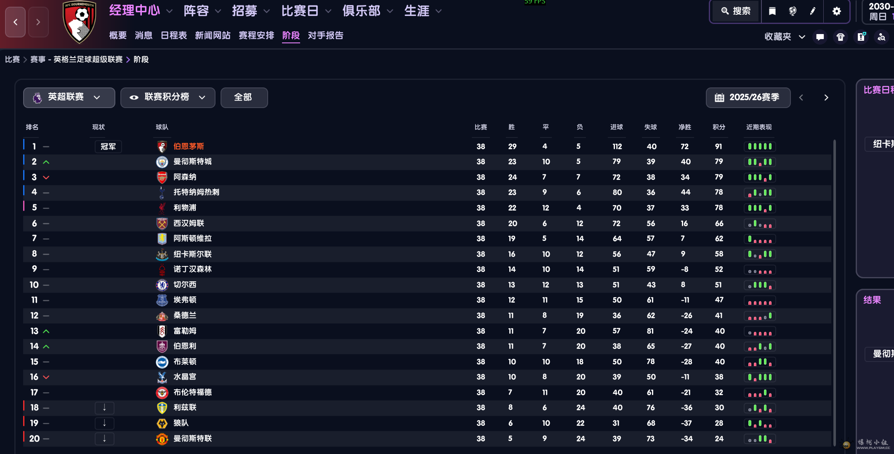Click the 全部 filter button

pyautogui.click(x=244, y=98)
